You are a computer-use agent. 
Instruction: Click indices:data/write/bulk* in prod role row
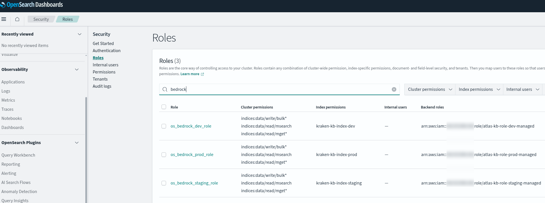coord(264,147)
